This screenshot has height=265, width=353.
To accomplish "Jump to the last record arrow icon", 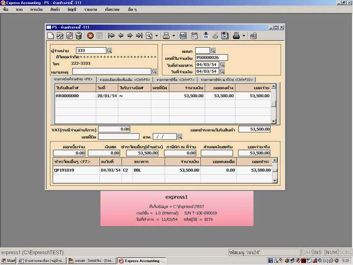I will point(139,36).
